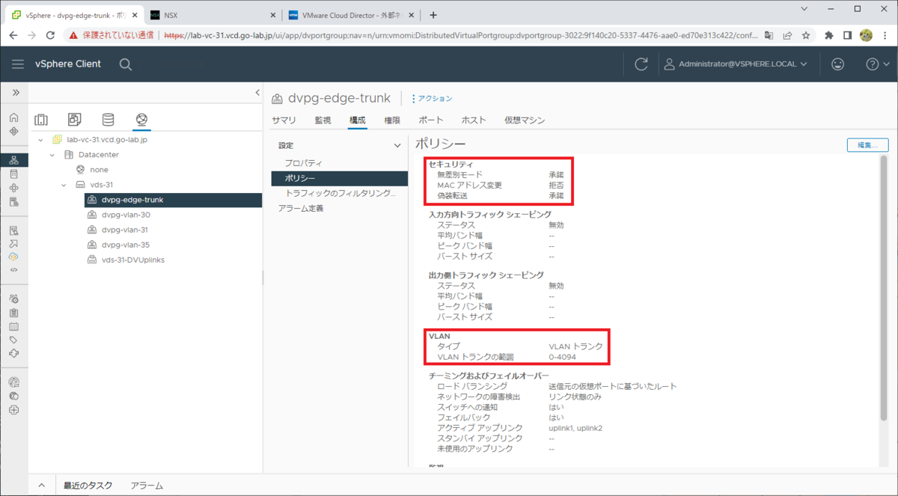Open the feedback smiley icon
The width and height of the screenshot is (898, 496).
tap(838, 64)
